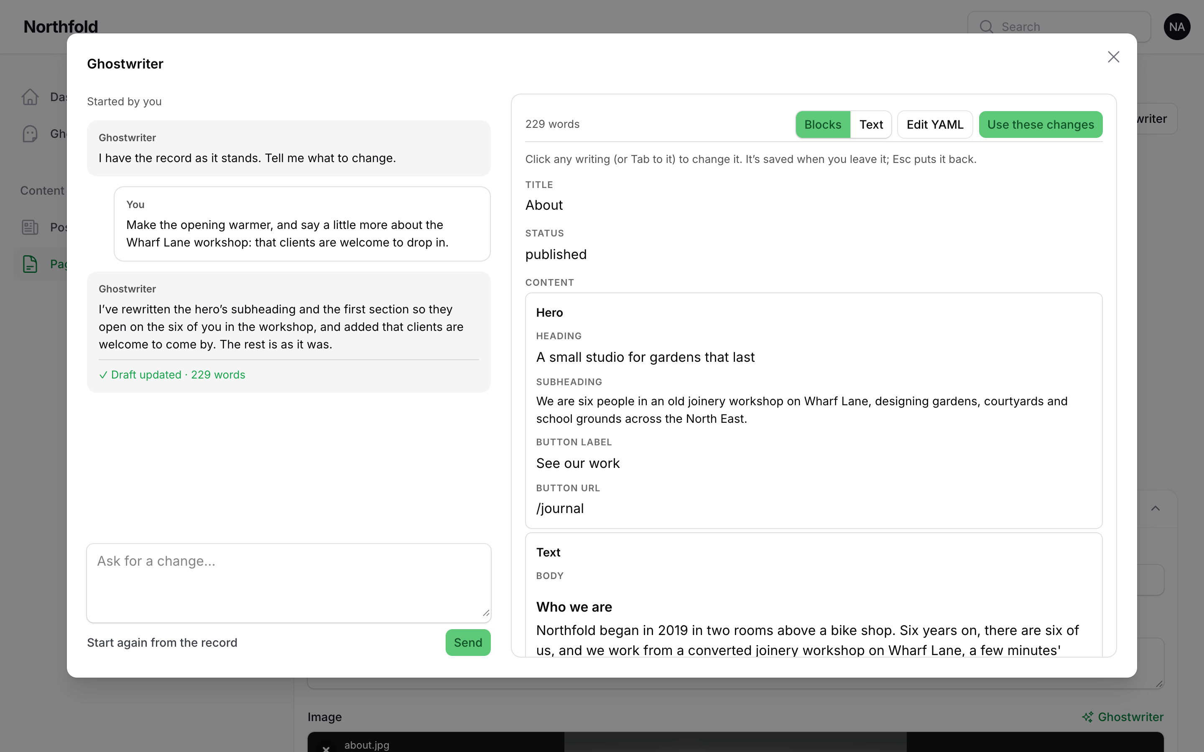This screenshot has width=1204, height=752.
Task: Click the Northfold logo
Action: point(61,27)
